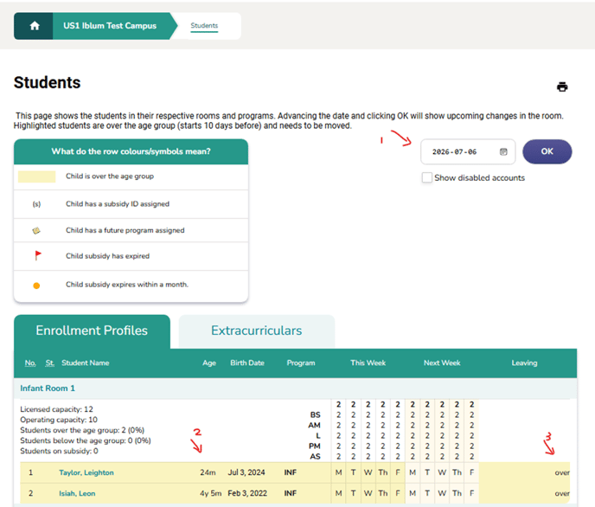The image size is (595, 507).
Task: Click the printer icon
Action: (x=562, y=87)
